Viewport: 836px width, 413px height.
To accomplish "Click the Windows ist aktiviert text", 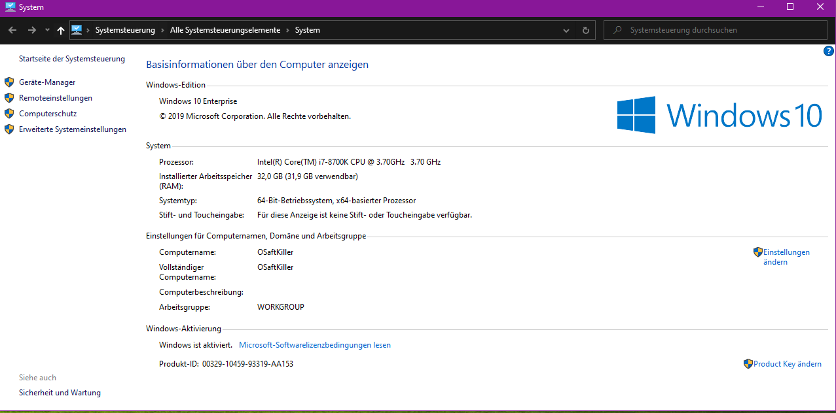I will point(196,345).
